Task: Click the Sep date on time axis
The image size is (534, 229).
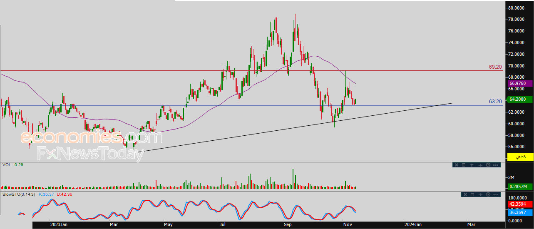Action: (x=288, y=224)
